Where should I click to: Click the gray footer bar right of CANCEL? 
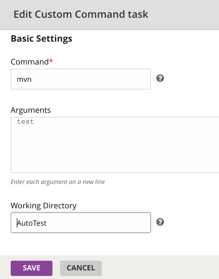160,268
